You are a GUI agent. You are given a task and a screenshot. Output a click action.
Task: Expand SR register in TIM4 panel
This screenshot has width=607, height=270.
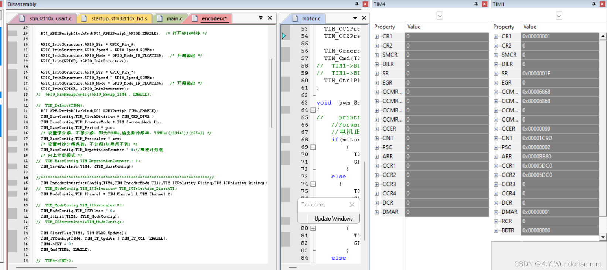click(x=377, y=74)
